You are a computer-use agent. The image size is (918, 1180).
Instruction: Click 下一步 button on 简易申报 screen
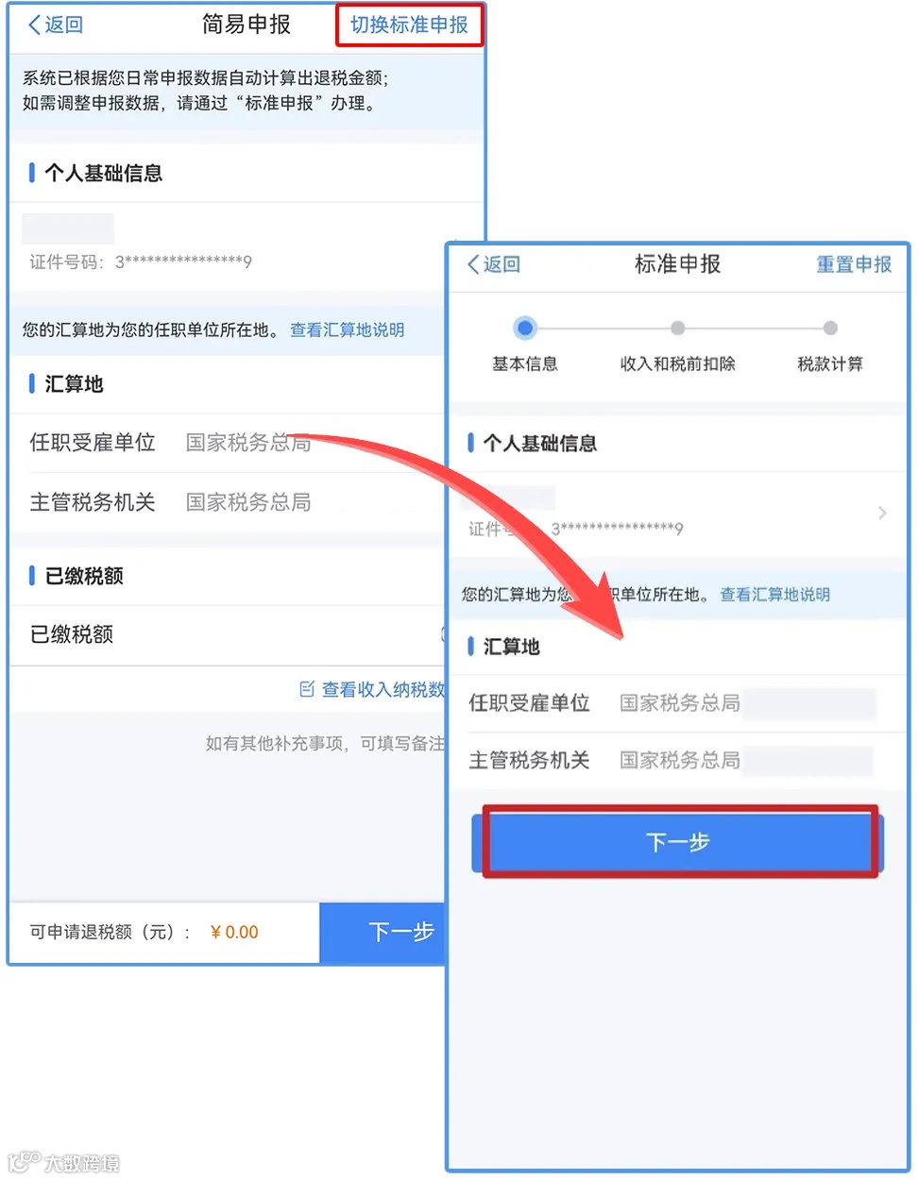coord(383,932)
